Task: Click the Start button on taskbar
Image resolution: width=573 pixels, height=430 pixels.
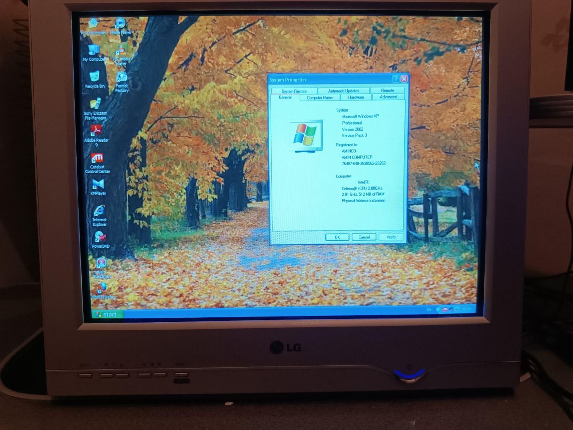Action: 108,315
